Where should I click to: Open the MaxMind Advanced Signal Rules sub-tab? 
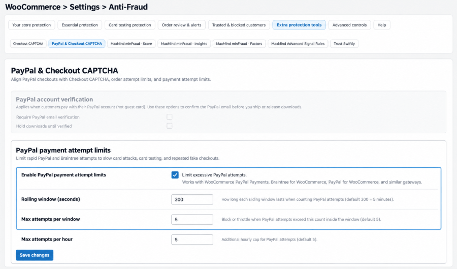[x=298, y=44]
